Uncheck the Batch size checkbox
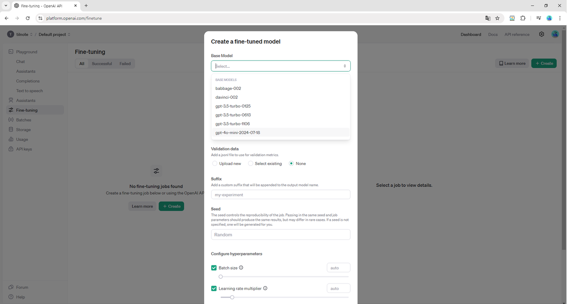The image size is (567, 304). 214,268
